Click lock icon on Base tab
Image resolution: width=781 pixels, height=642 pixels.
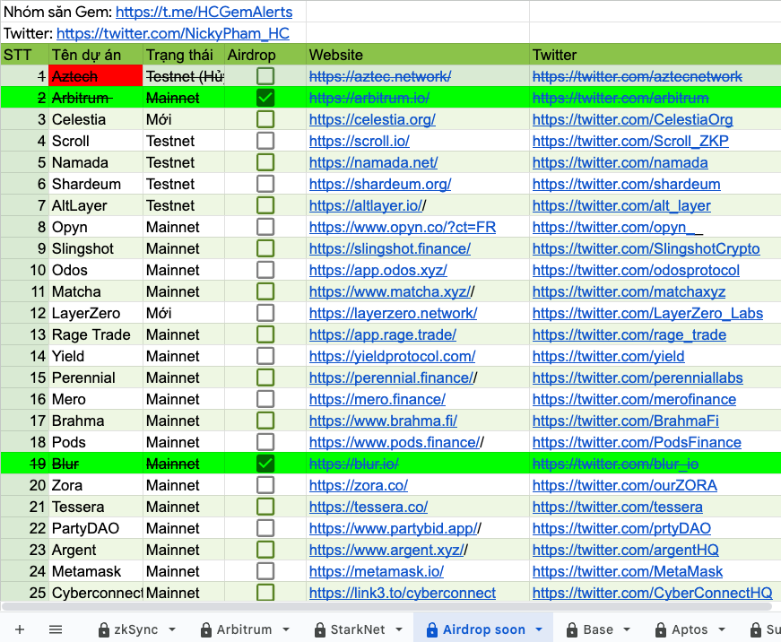click(572, 630)
